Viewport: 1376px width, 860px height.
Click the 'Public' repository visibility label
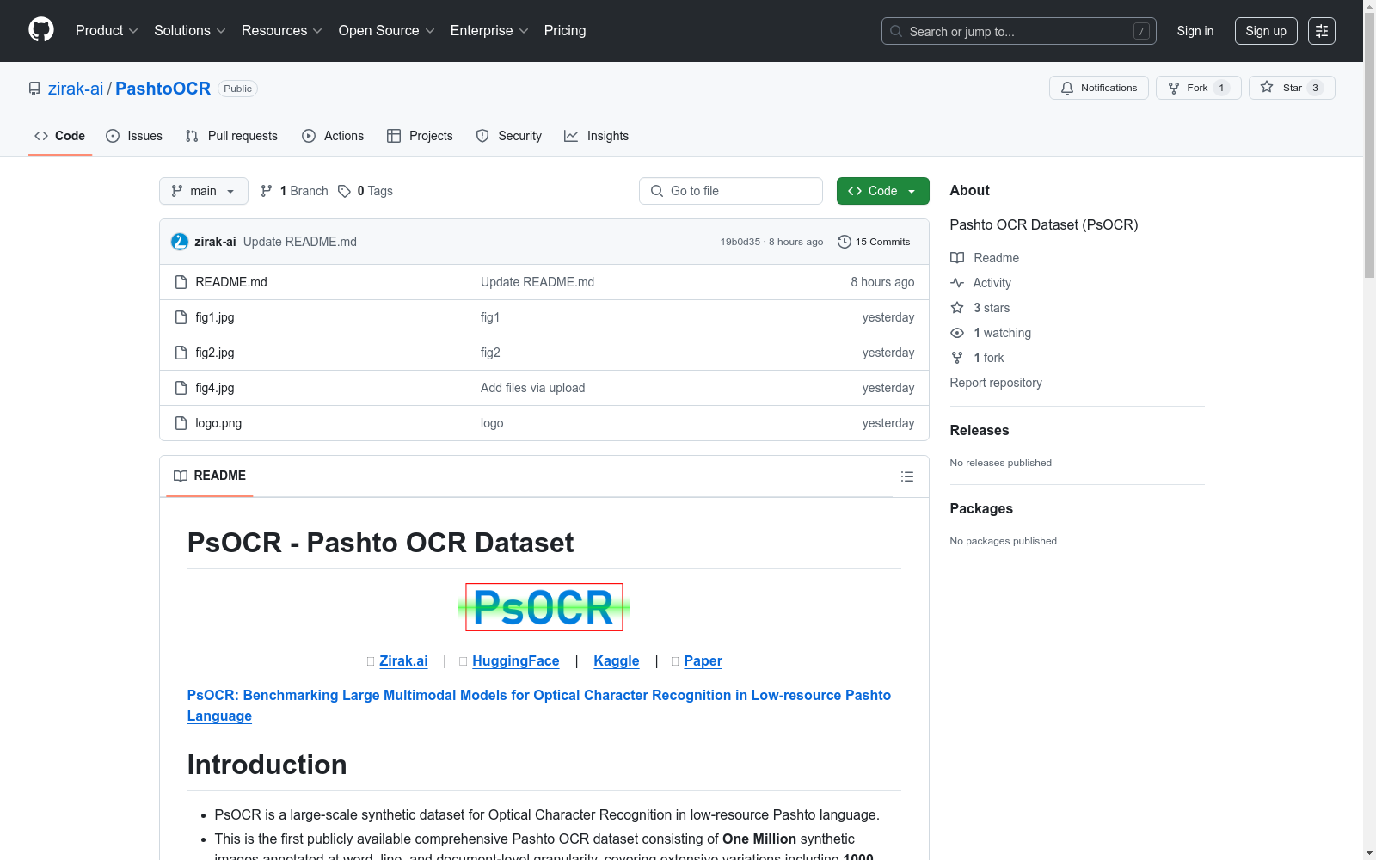pos(238,89)
